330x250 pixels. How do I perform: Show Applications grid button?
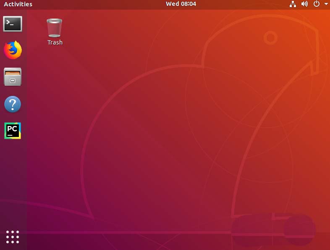coord(13,237)
